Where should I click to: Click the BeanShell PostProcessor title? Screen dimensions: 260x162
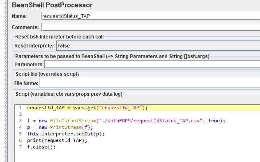click(x=52, y=5)
